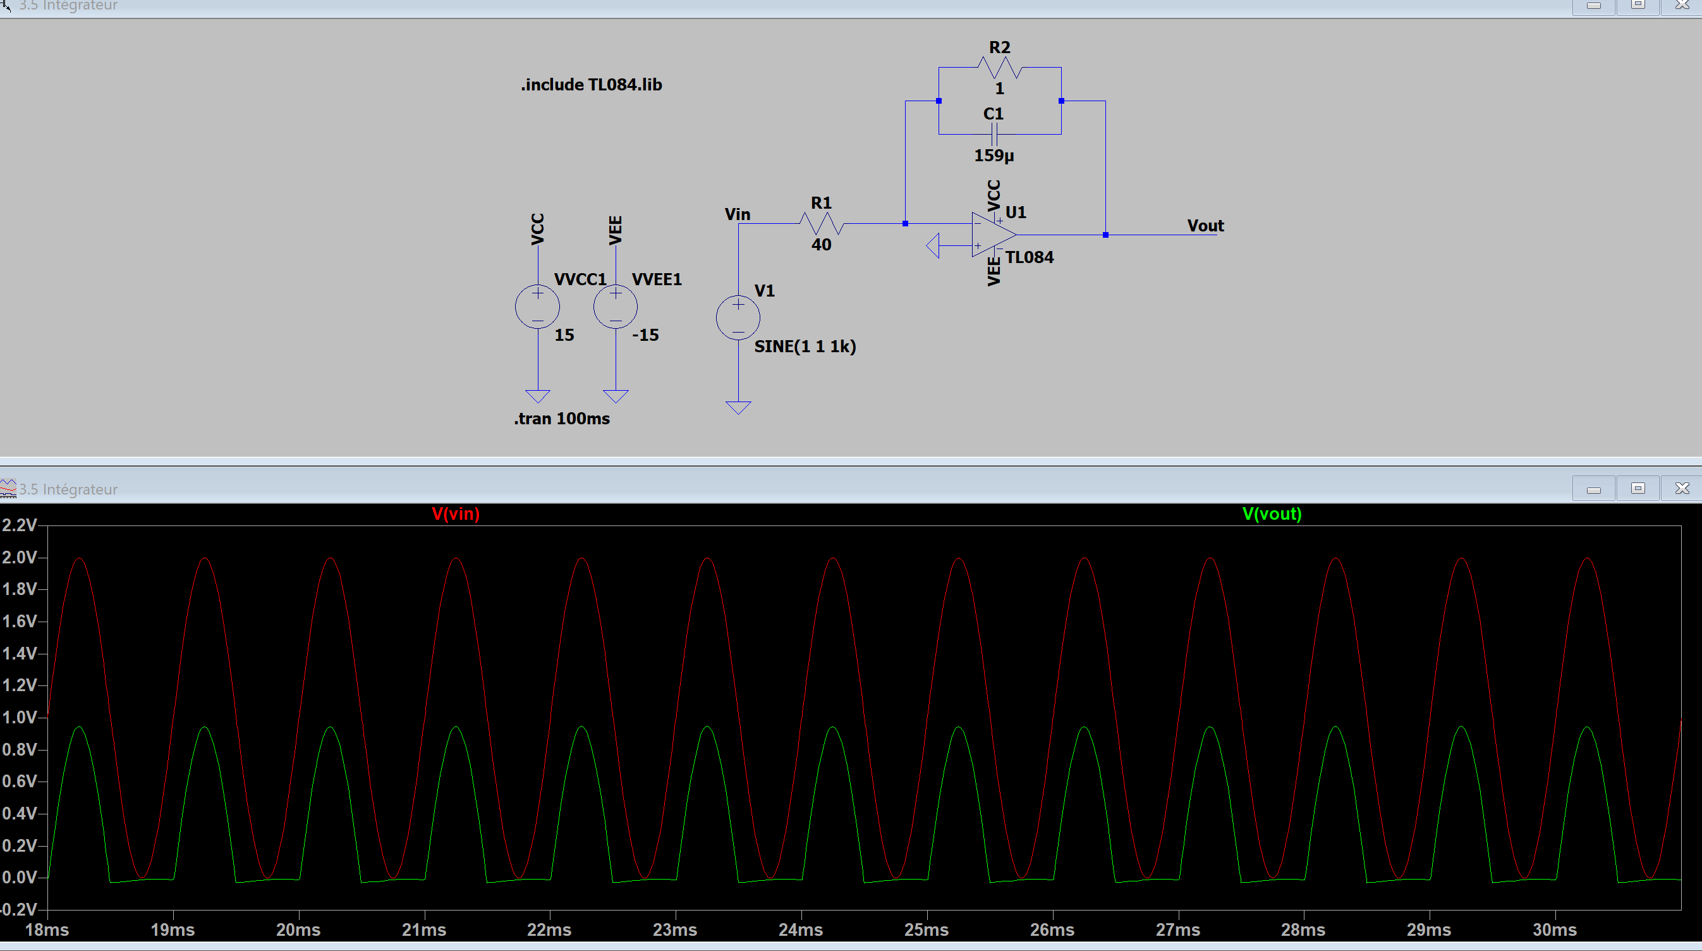Click the 21ms time axis label
This screenshot has height=951, width=1702.
pyautogui.click(x=424, y=930)
